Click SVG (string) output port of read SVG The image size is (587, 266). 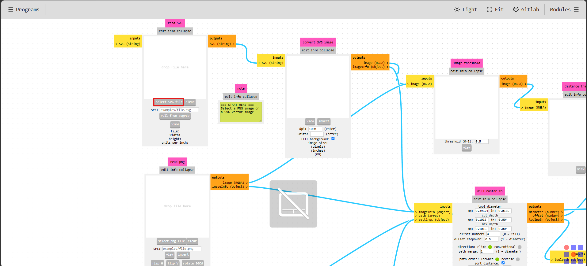pyautogui.click(x=222, y=44)
